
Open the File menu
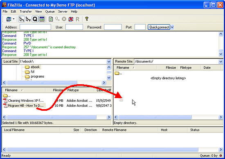(5, 11)
